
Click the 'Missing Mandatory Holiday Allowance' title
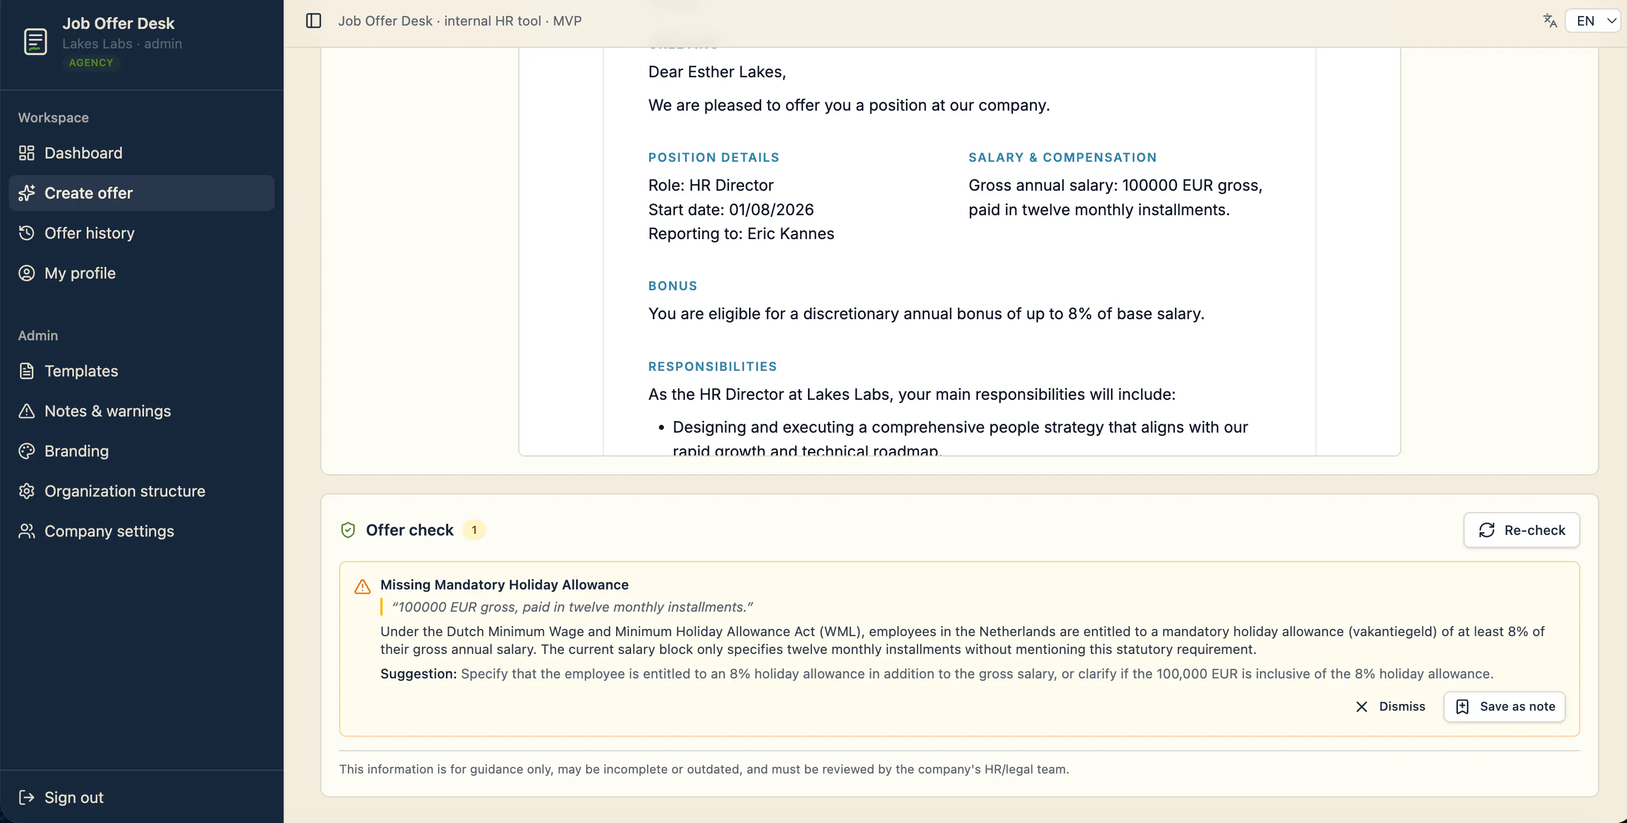coord(504,585)
